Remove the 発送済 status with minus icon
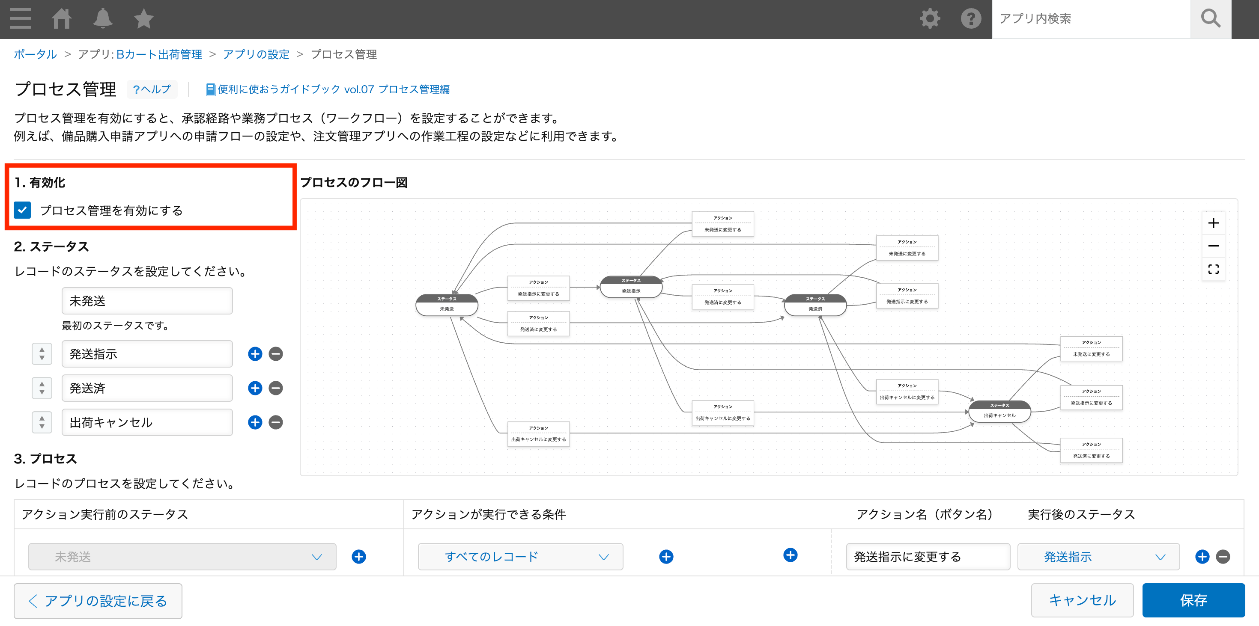This screenshot has width=1259, height=626. (x=275, y=388)
